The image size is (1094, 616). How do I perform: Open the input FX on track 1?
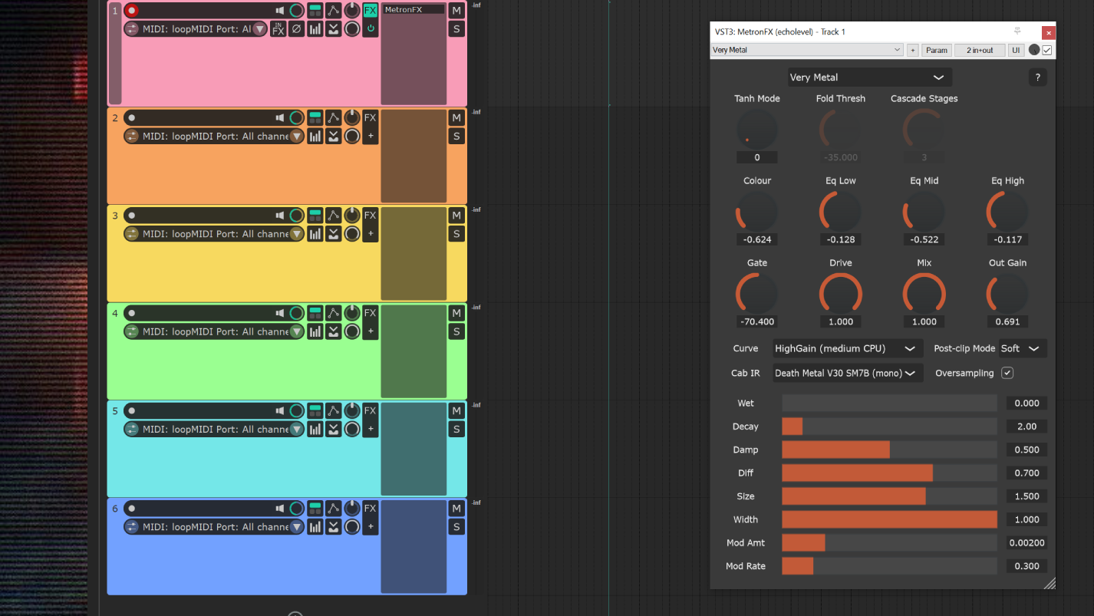pyautogui.click(x=278, y=29)
